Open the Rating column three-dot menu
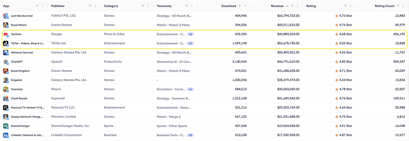 (x=351, y=6)
